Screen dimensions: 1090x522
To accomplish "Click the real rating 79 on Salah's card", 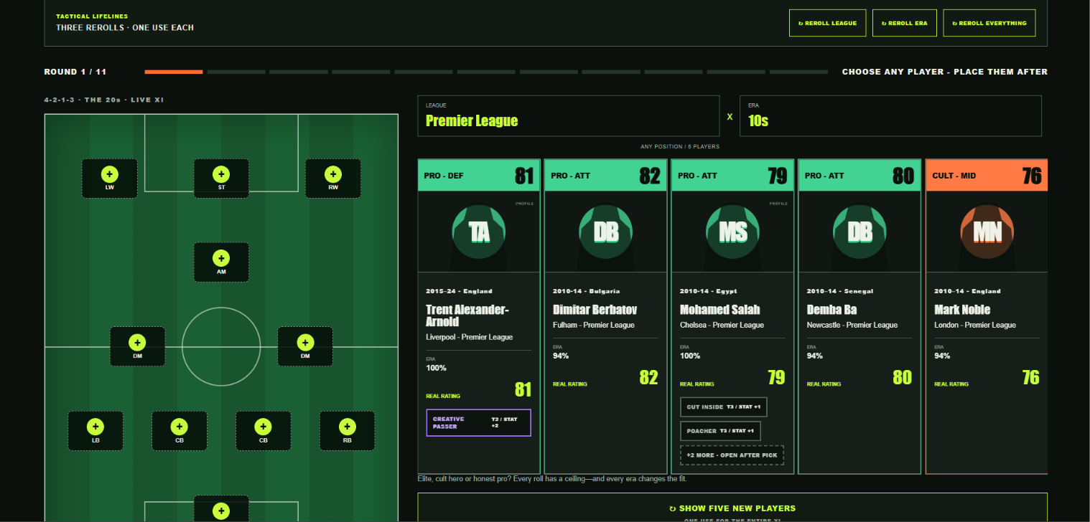I will 777,377.
